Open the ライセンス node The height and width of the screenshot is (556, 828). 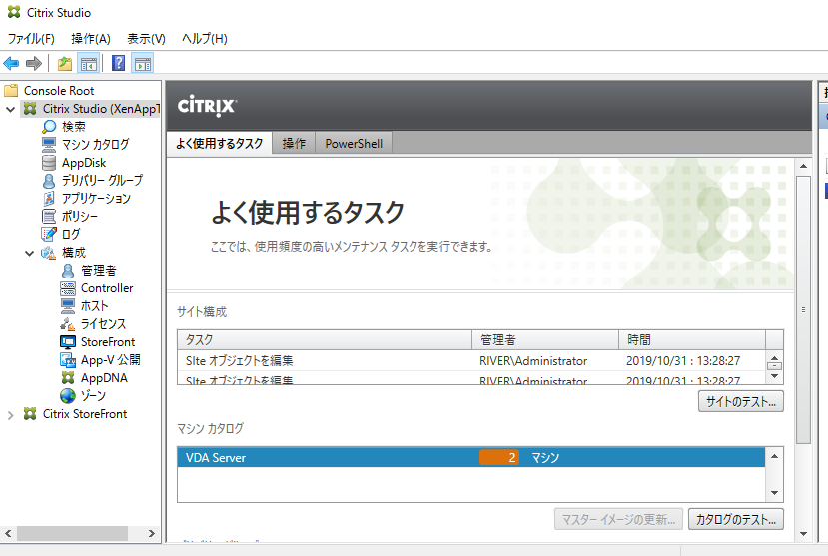103,324
